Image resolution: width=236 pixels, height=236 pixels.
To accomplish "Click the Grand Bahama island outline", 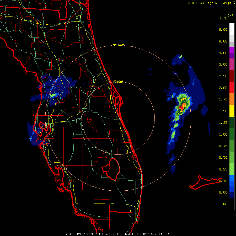I will (205, 183).
